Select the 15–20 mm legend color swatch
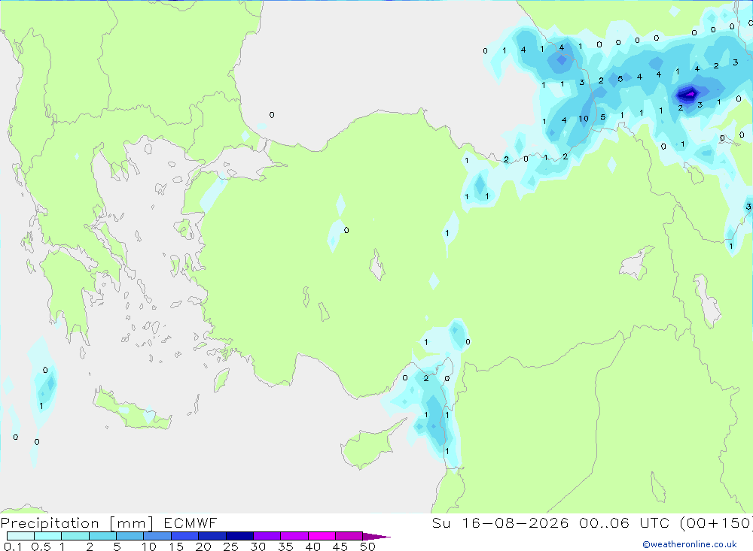The height and width of the screenshot is (551, 753). tap(185, 536)
